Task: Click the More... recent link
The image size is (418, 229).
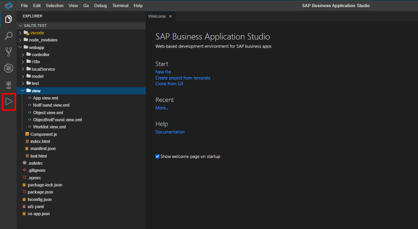Action: pyautogui.click(x=162, y=108)
